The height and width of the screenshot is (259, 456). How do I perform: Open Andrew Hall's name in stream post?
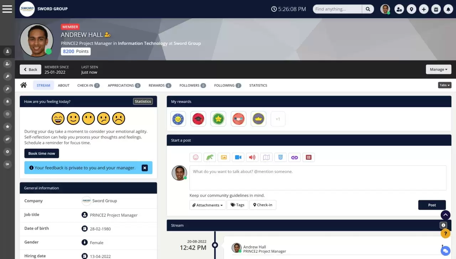[254, 247]
